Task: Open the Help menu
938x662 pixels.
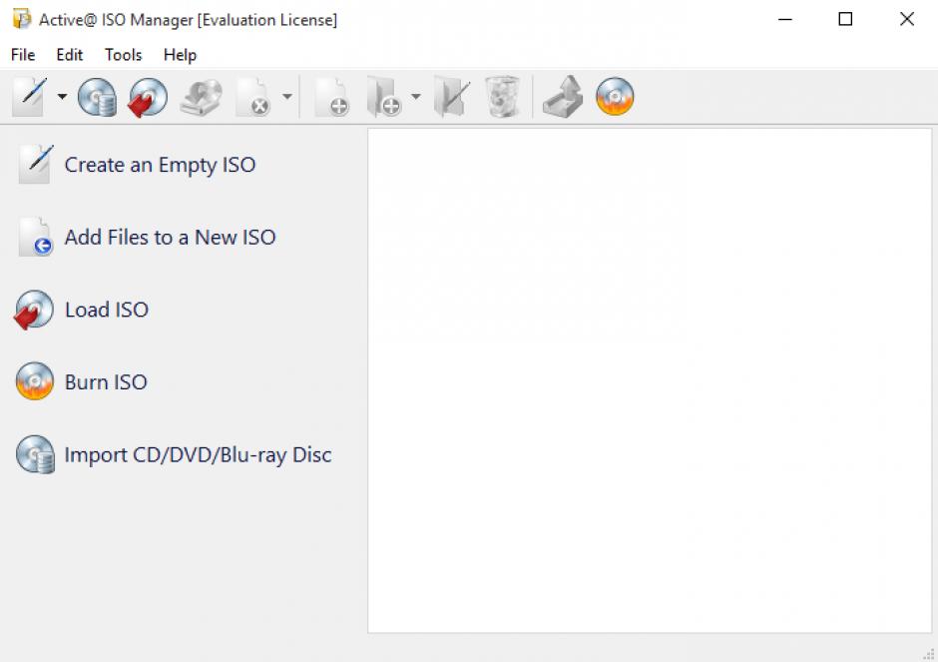Action: pyautogui.click(x=180, y=55)
